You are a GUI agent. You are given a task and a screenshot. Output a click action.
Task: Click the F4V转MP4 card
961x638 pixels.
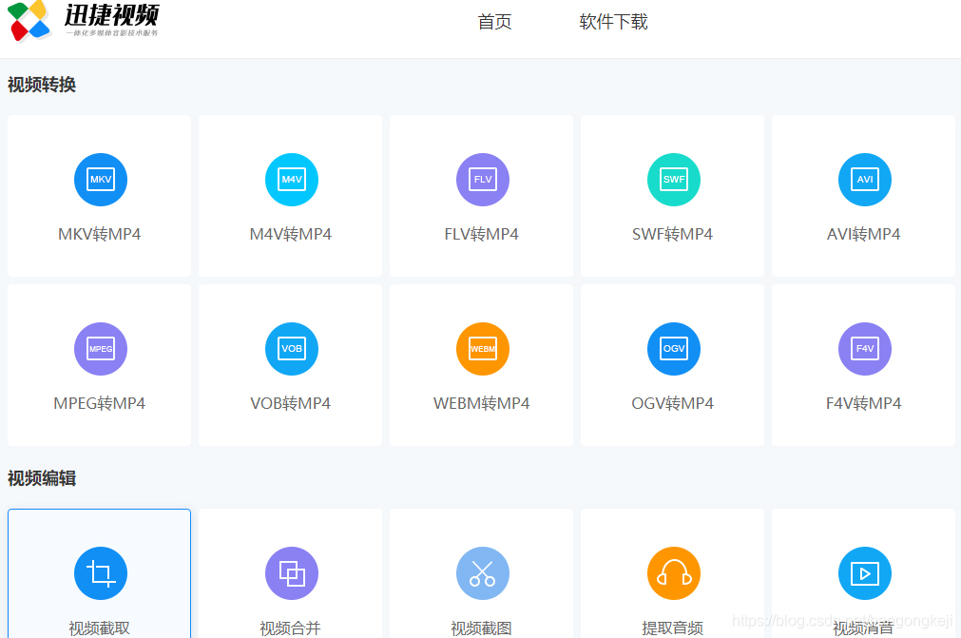(x=864, y=365)
